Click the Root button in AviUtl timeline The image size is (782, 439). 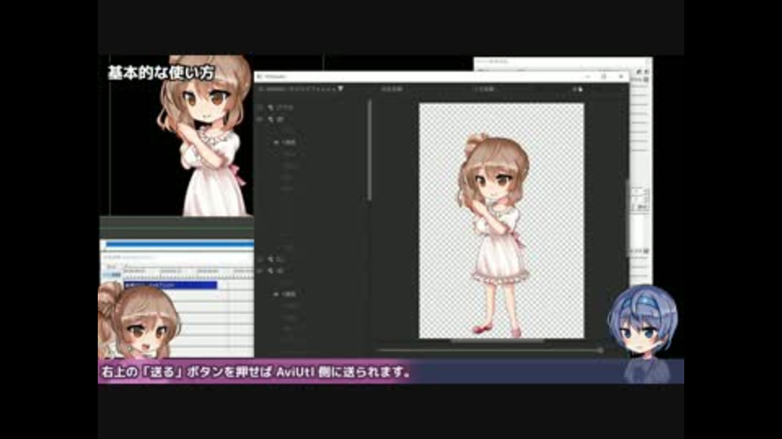(x=112, y=267)
